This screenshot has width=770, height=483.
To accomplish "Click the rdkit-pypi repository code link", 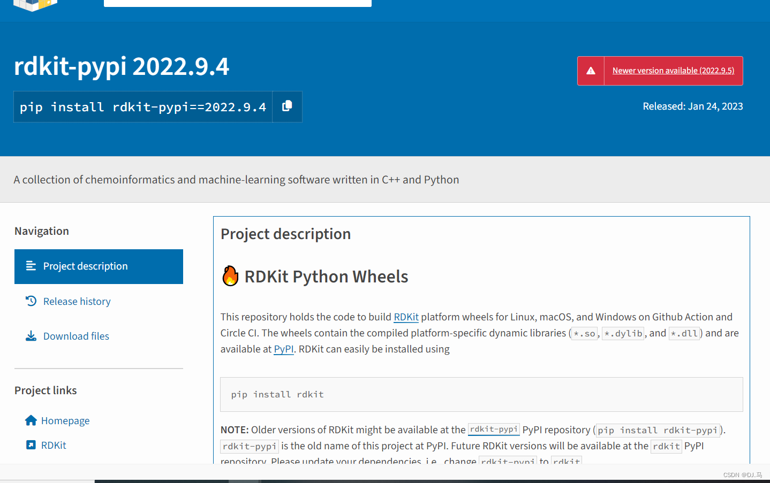I will 494,430.
